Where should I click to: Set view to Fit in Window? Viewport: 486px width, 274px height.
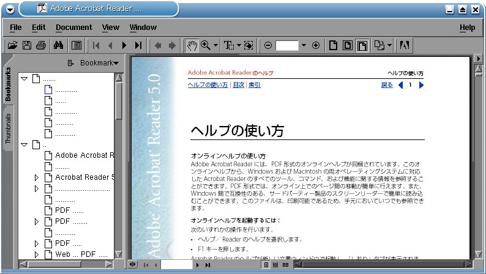pos(348,45)
